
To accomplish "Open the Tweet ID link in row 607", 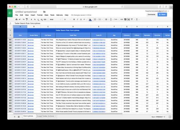I will click(x=99, y=112).
